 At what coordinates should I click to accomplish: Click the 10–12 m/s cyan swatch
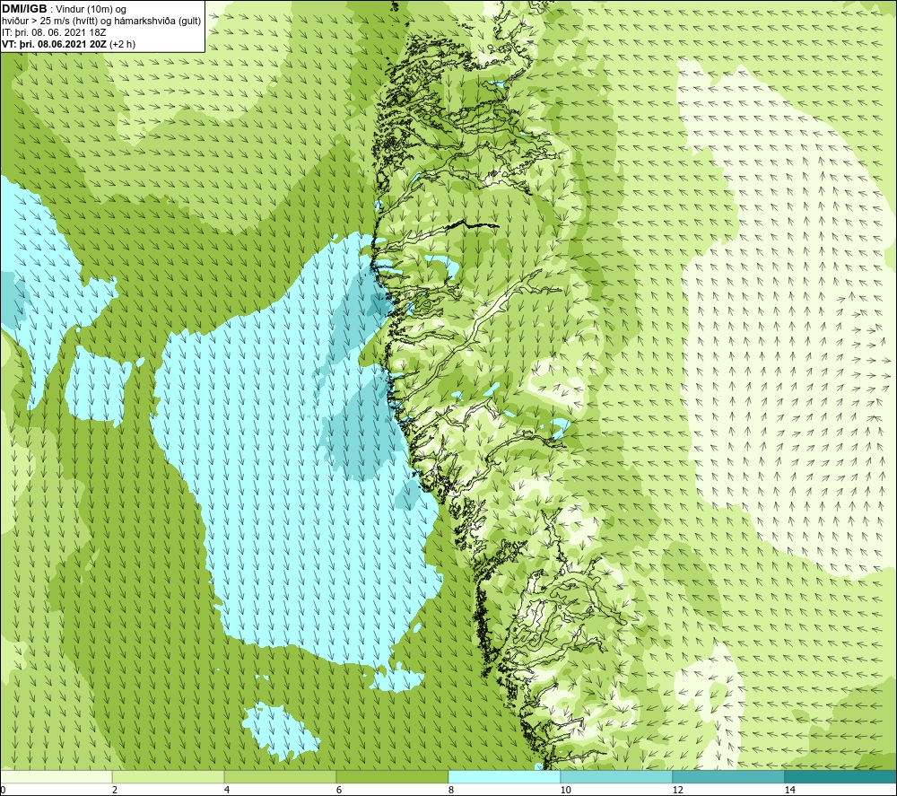[617, 777]
